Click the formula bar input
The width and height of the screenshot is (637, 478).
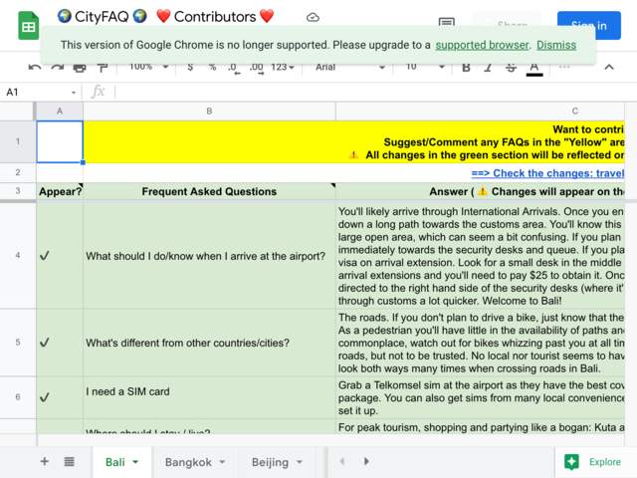tap(374, 92)
